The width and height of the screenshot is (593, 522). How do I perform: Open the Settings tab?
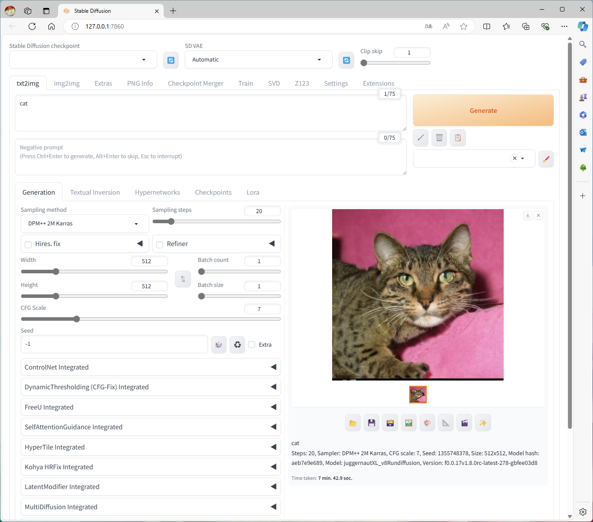[336, 83]
